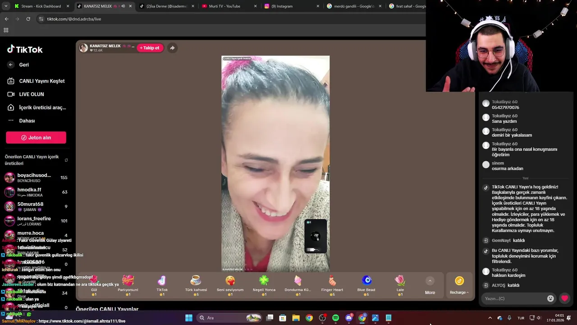Send the Lale gift

[400, 286]
